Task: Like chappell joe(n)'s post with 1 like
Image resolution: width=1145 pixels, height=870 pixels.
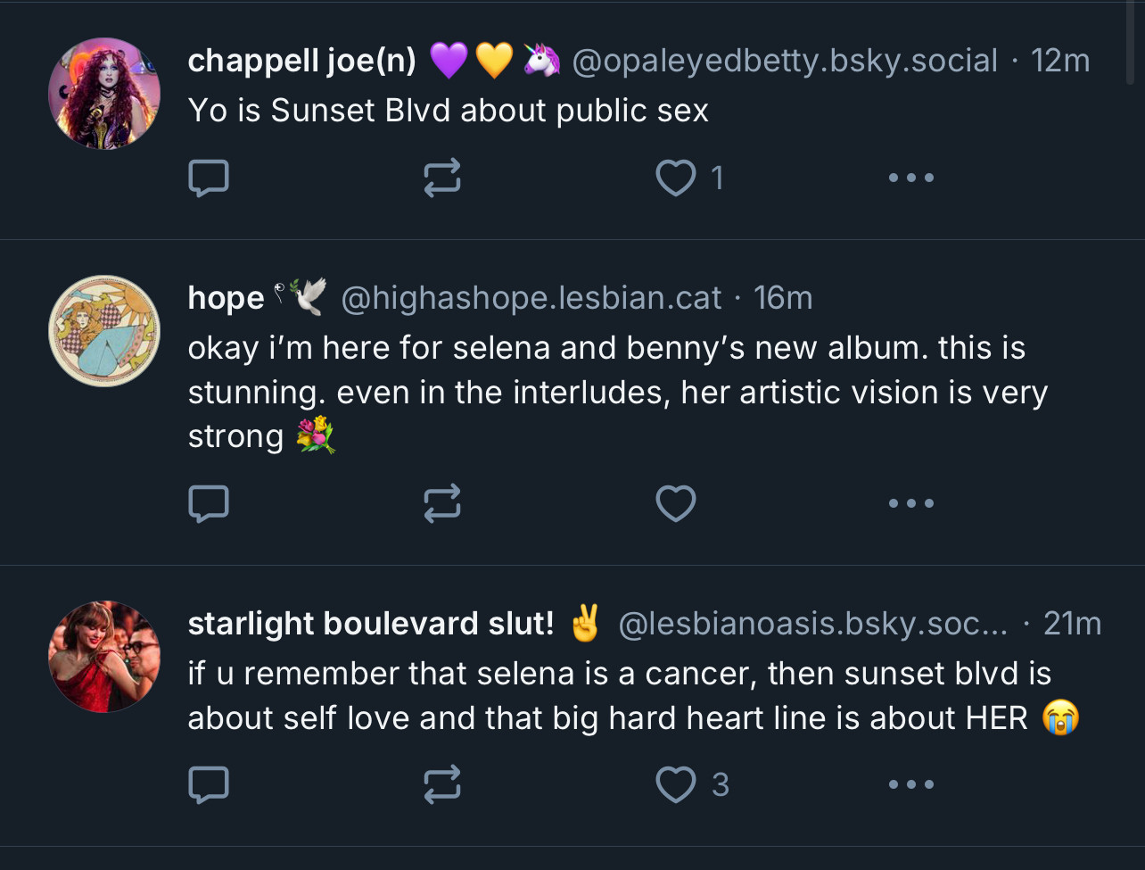Action: point(690,178)
